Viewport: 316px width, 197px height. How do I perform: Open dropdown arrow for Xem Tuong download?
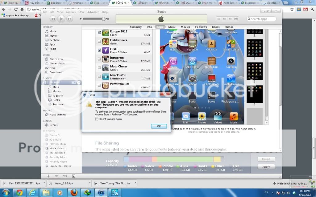point(135,183)
